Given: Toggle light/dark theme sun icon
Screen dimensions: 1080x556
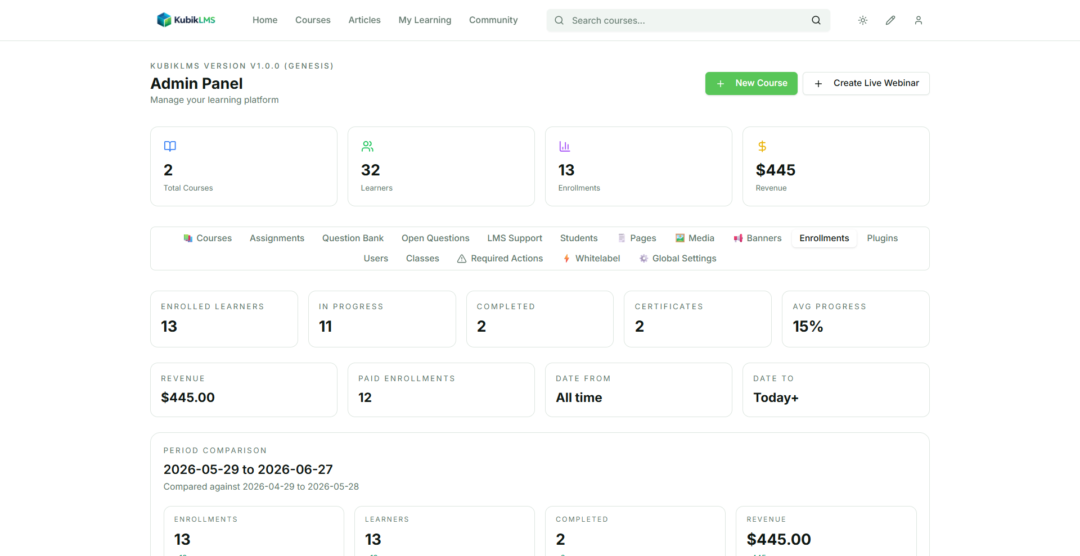Looking at the screenshot, I should point(863,20).
